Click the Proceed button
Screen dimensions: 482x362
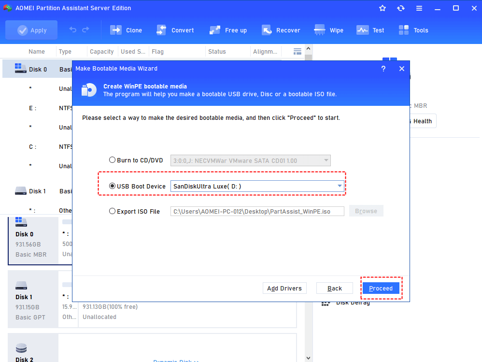[x=381, y=288]
